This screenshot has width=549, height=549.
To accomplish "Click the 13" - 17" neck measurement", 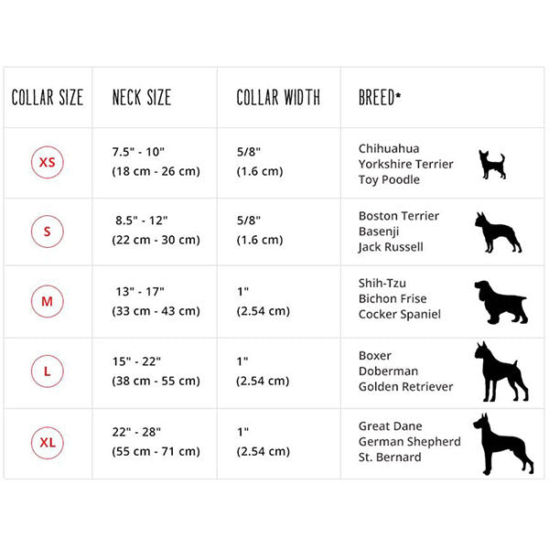I will pyautogui.click(x=141, y=292).
